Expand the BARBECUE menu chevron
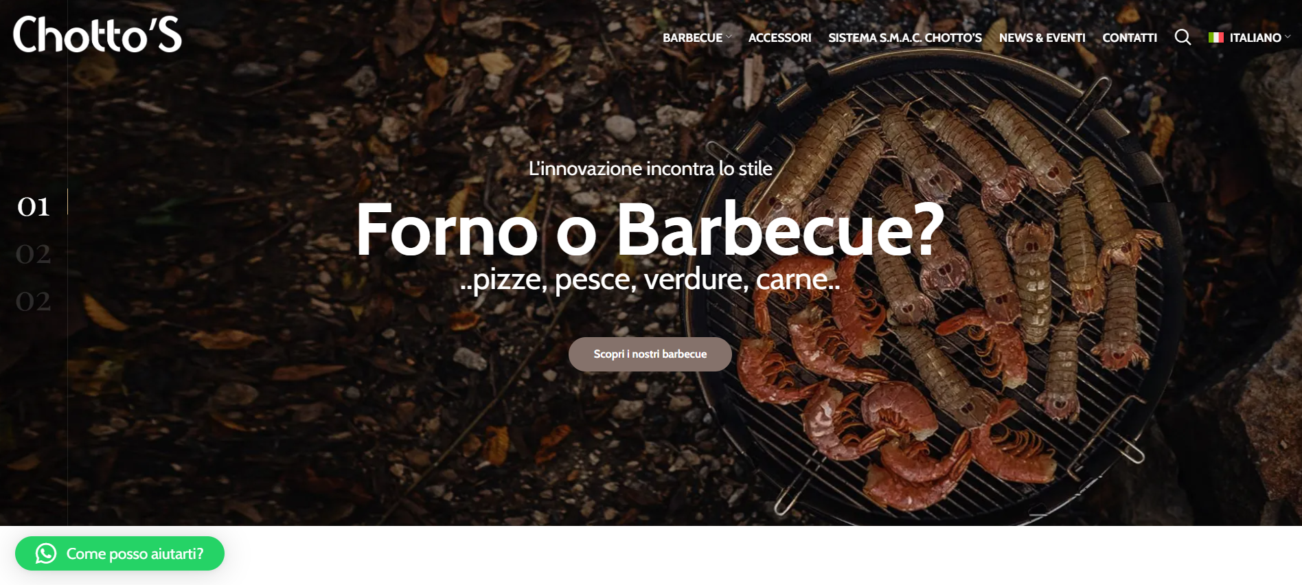This screenshot has width=1302, height=585. coord(729,37)
